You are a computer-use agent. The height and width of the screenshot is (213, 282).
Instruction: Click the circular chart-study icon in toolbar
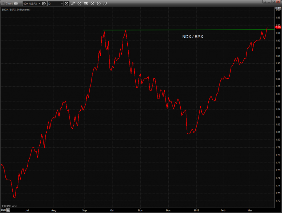pyautogui.click(x=79, y=4)
